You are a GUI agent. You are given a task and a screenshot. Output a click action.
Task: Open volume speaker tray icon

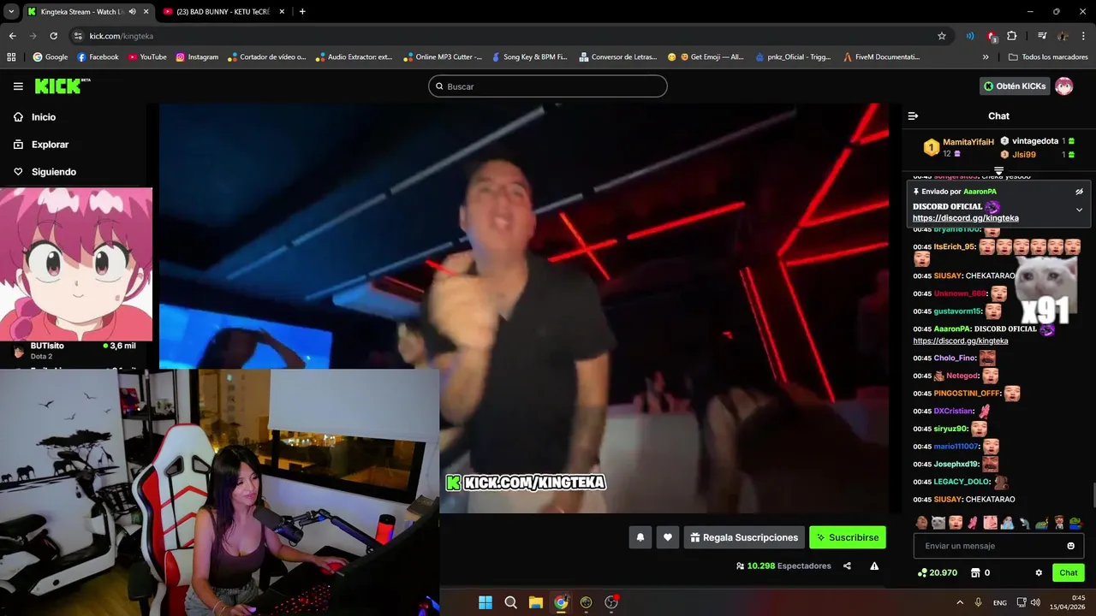(x=1035, y=602)
